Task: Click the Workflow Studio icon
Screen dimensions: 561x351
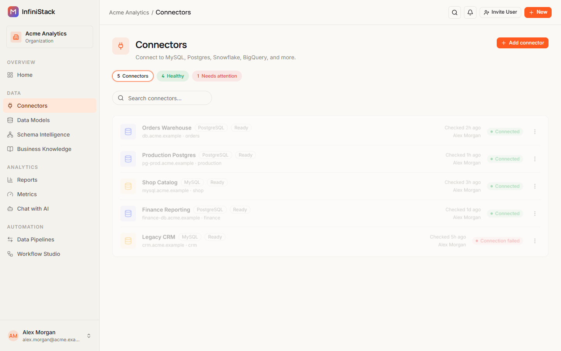Action: point(10,254)
